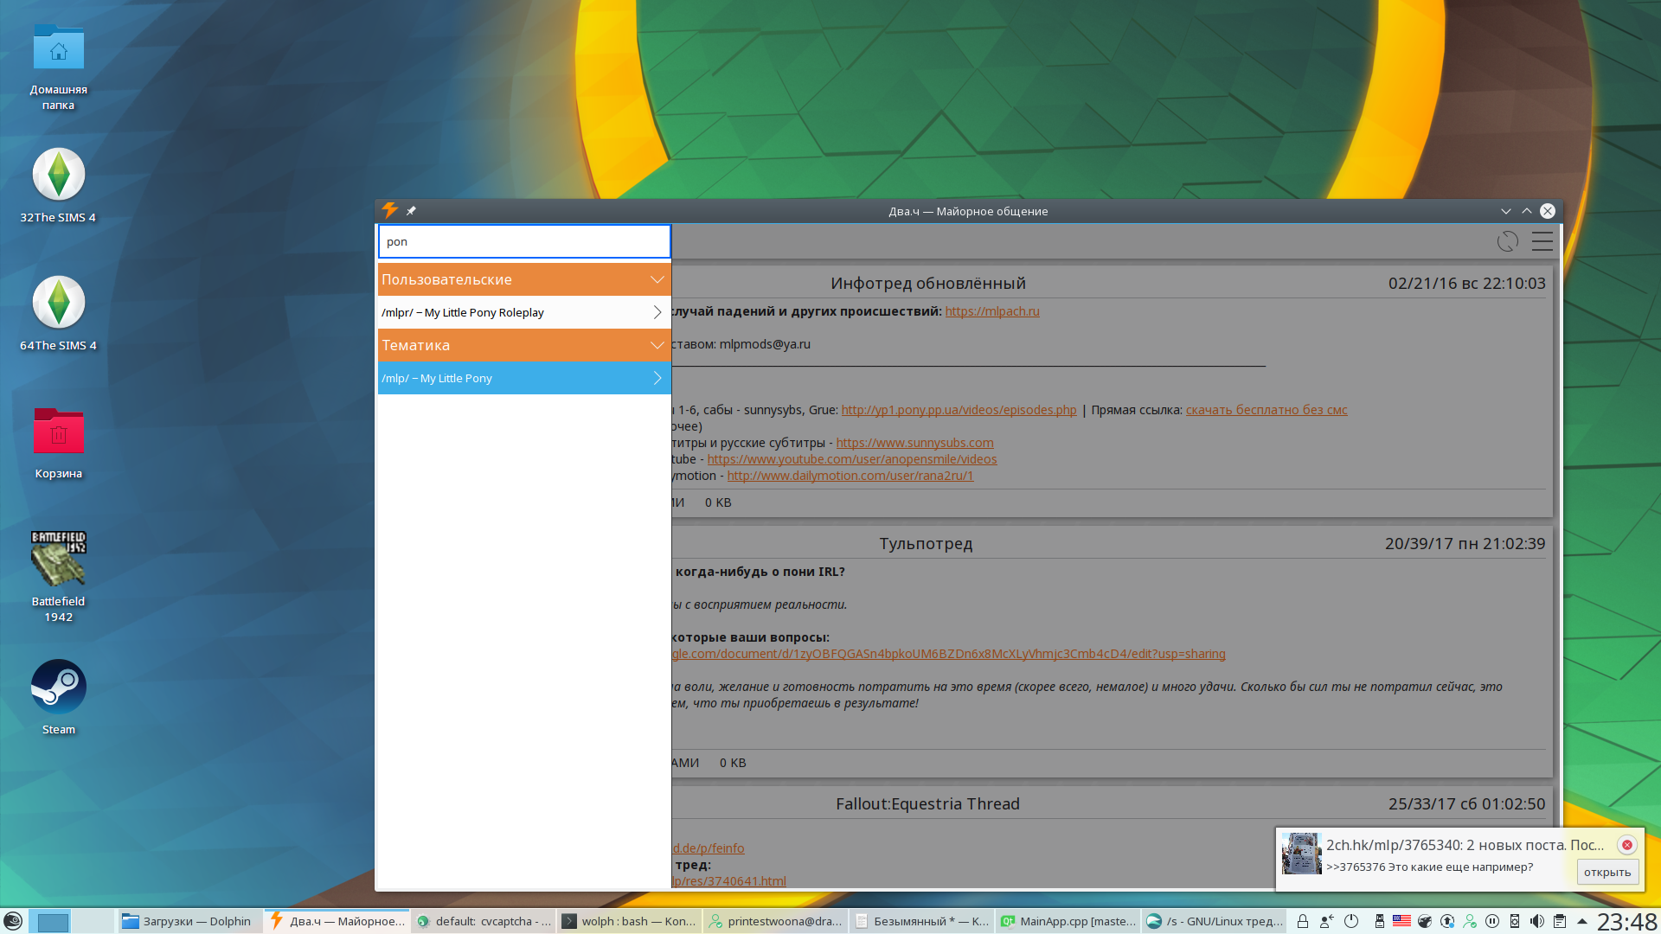Click the board search field containing 'pon'
Image resolution: width=1661 pixels, height=934 pixels.
524,241
